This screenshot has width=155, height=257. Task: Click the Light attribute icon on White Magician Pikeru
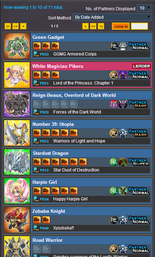tap(114, 75)
